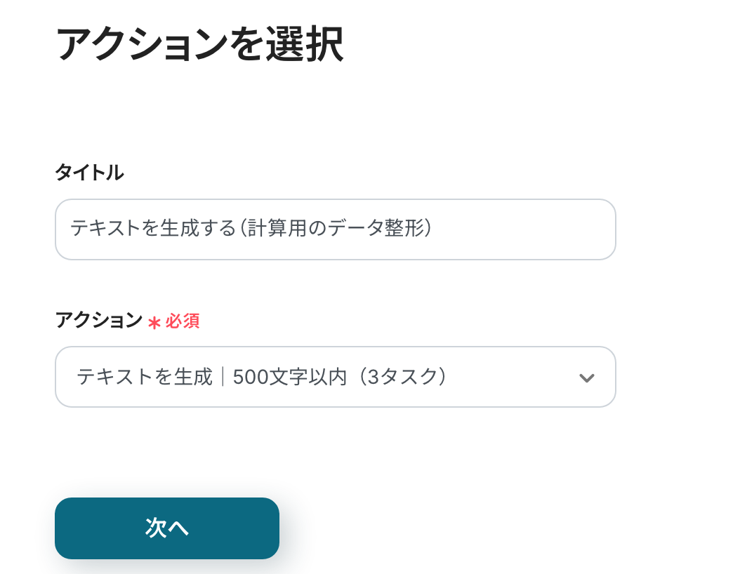This screenshot has height=574, width=740.
Task: Proceed to next step with 次へ
Action: (167, 528)
